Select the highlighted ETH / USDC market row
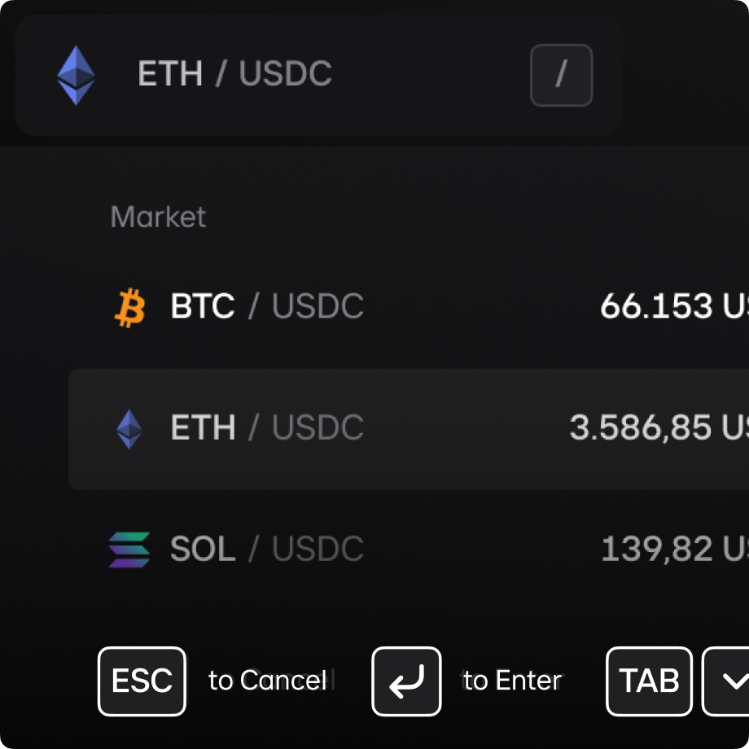The height and width of the screenshot is (749, 749). pyautogui.click(x=409, y=429)
